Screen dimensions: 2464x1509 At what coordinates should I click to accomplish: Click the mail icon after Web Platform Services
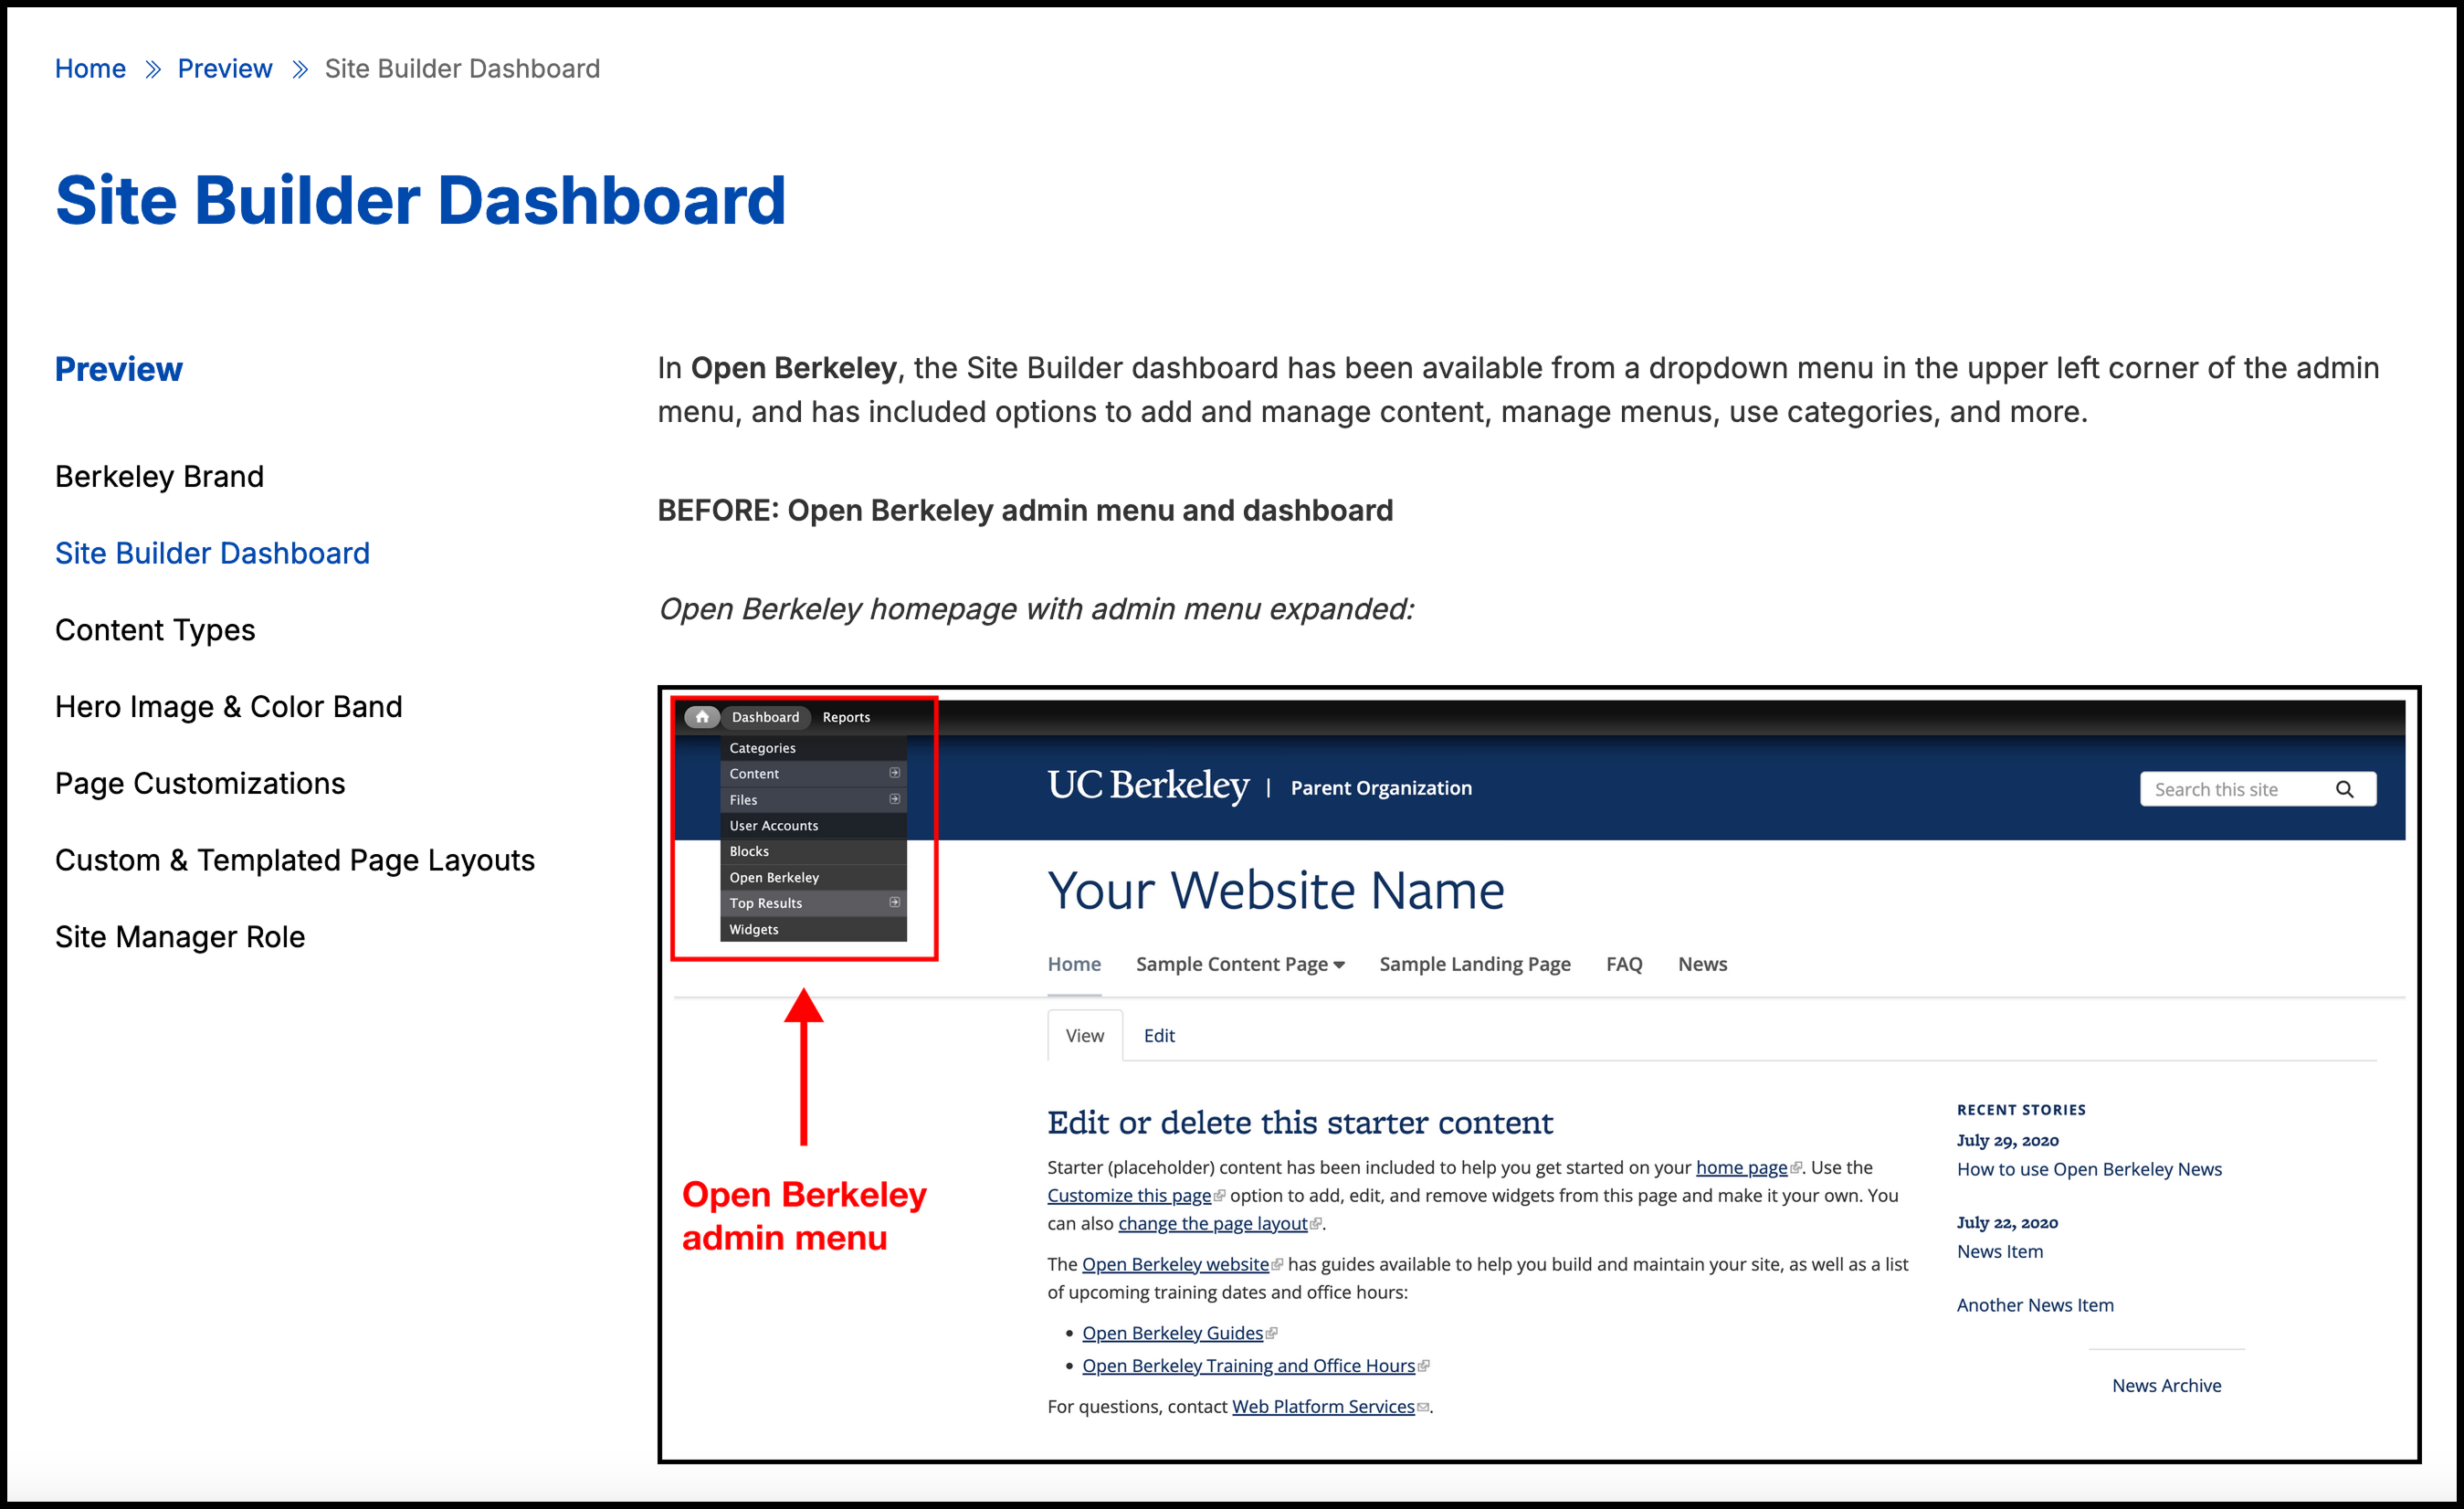1423,1407
